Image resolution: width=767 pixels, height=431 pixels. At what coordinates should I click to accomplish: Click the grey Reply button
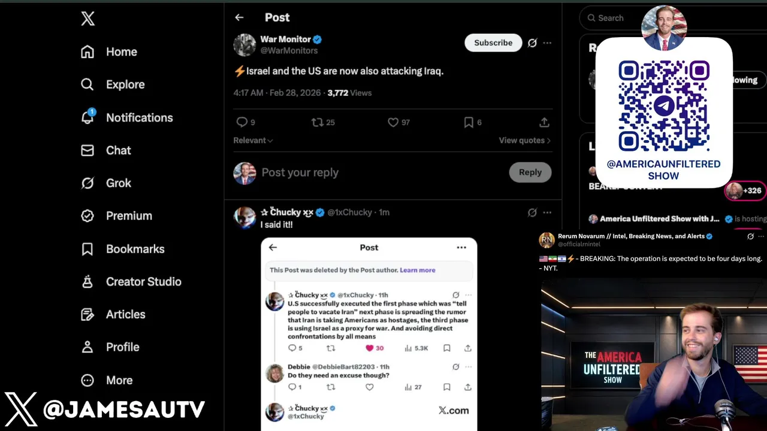point(530,172)
